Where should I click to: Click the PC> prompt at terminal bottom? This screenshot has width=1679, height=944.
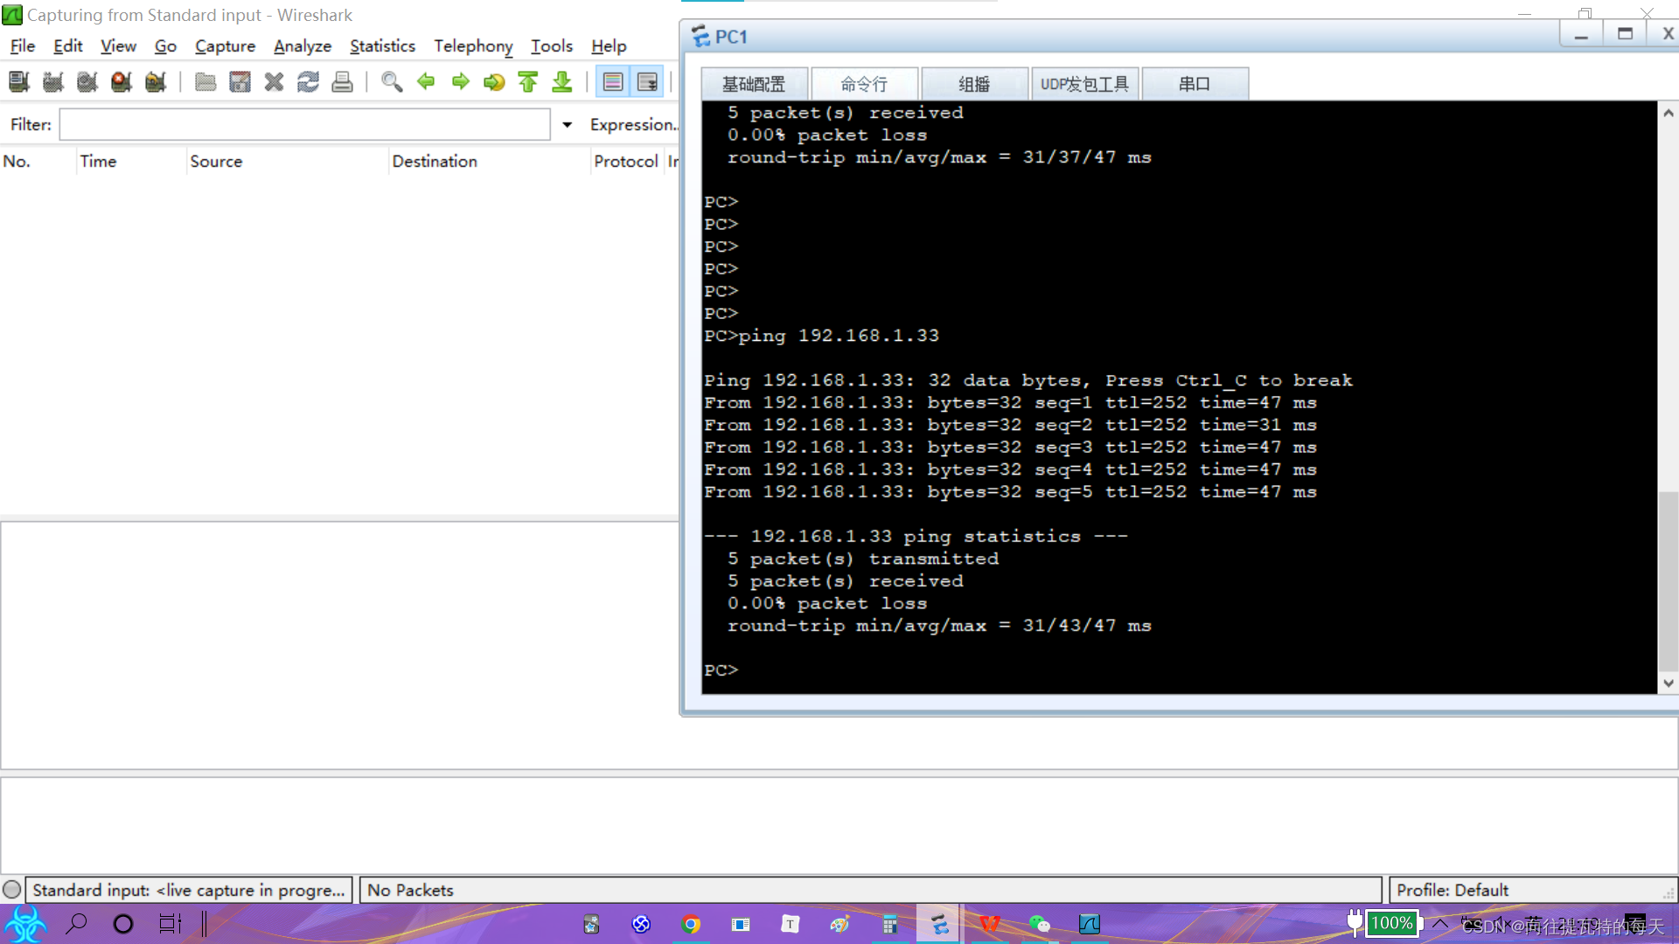[x=721, y=670]
